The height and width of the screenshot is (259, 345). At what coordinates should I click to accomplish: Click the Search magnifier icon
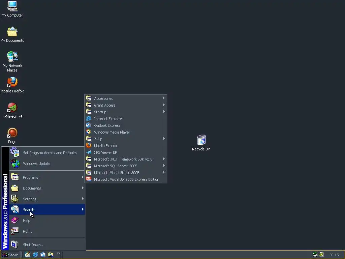point(15,209)
